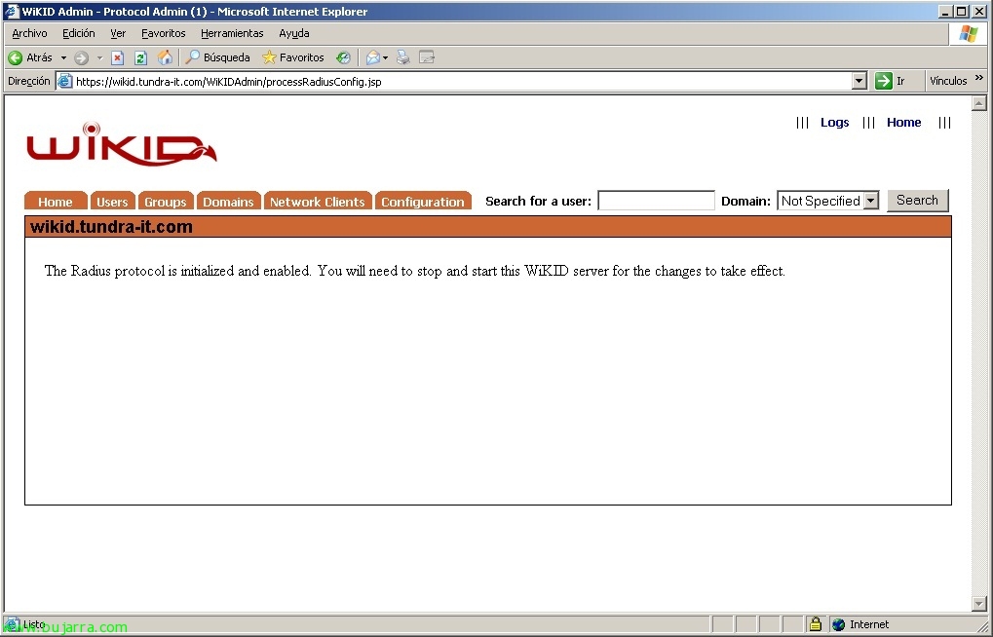Click the grey forward arrow button
This screenshot has width=993, height=637.
(81, 57)
